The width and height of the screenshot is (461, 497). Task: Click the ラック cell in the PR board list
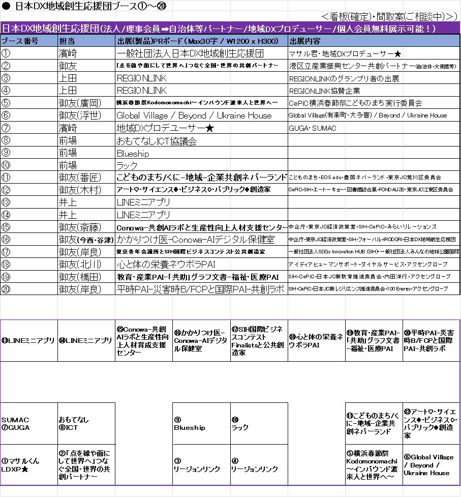(x=144, y=166)
